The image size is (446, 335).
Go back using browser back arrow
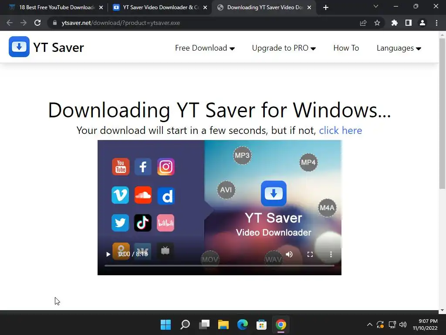point(10,23)
